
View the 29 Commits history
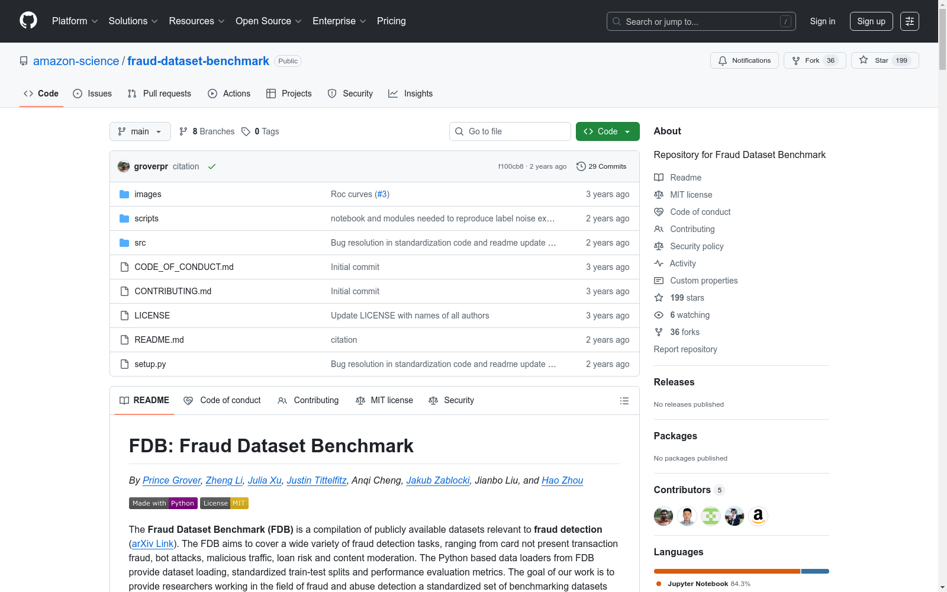coord(601,166)
